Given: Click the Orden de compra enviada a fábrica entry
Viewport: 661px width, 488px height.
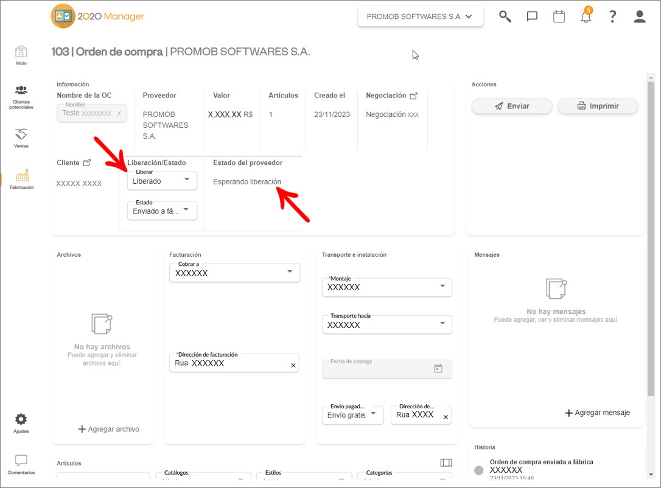Looking at the screenshot, I should coord(541,462).
